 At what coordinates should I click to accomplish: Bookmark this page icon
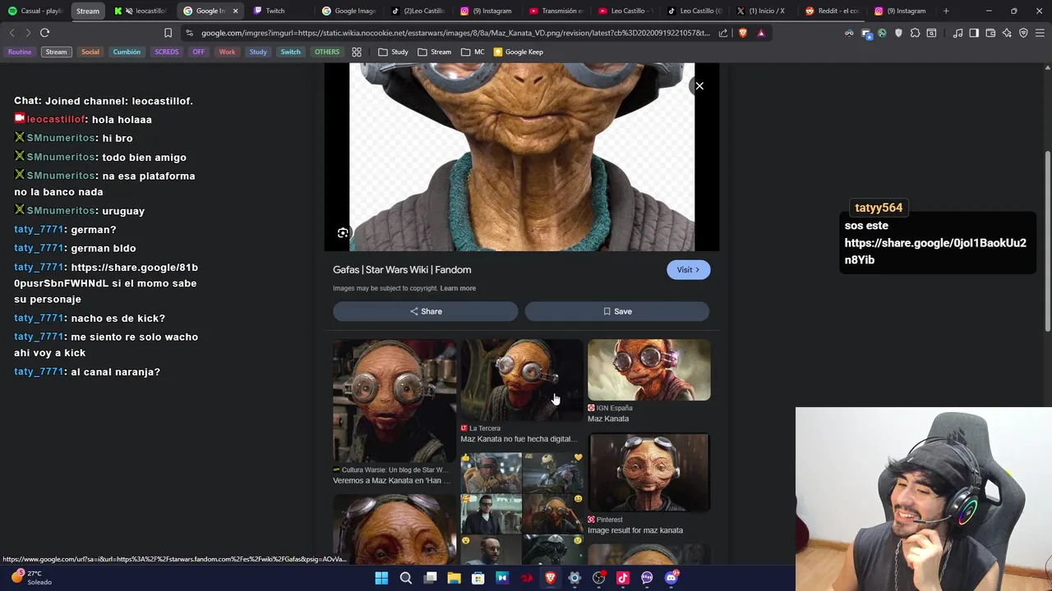tap(168, 33)
